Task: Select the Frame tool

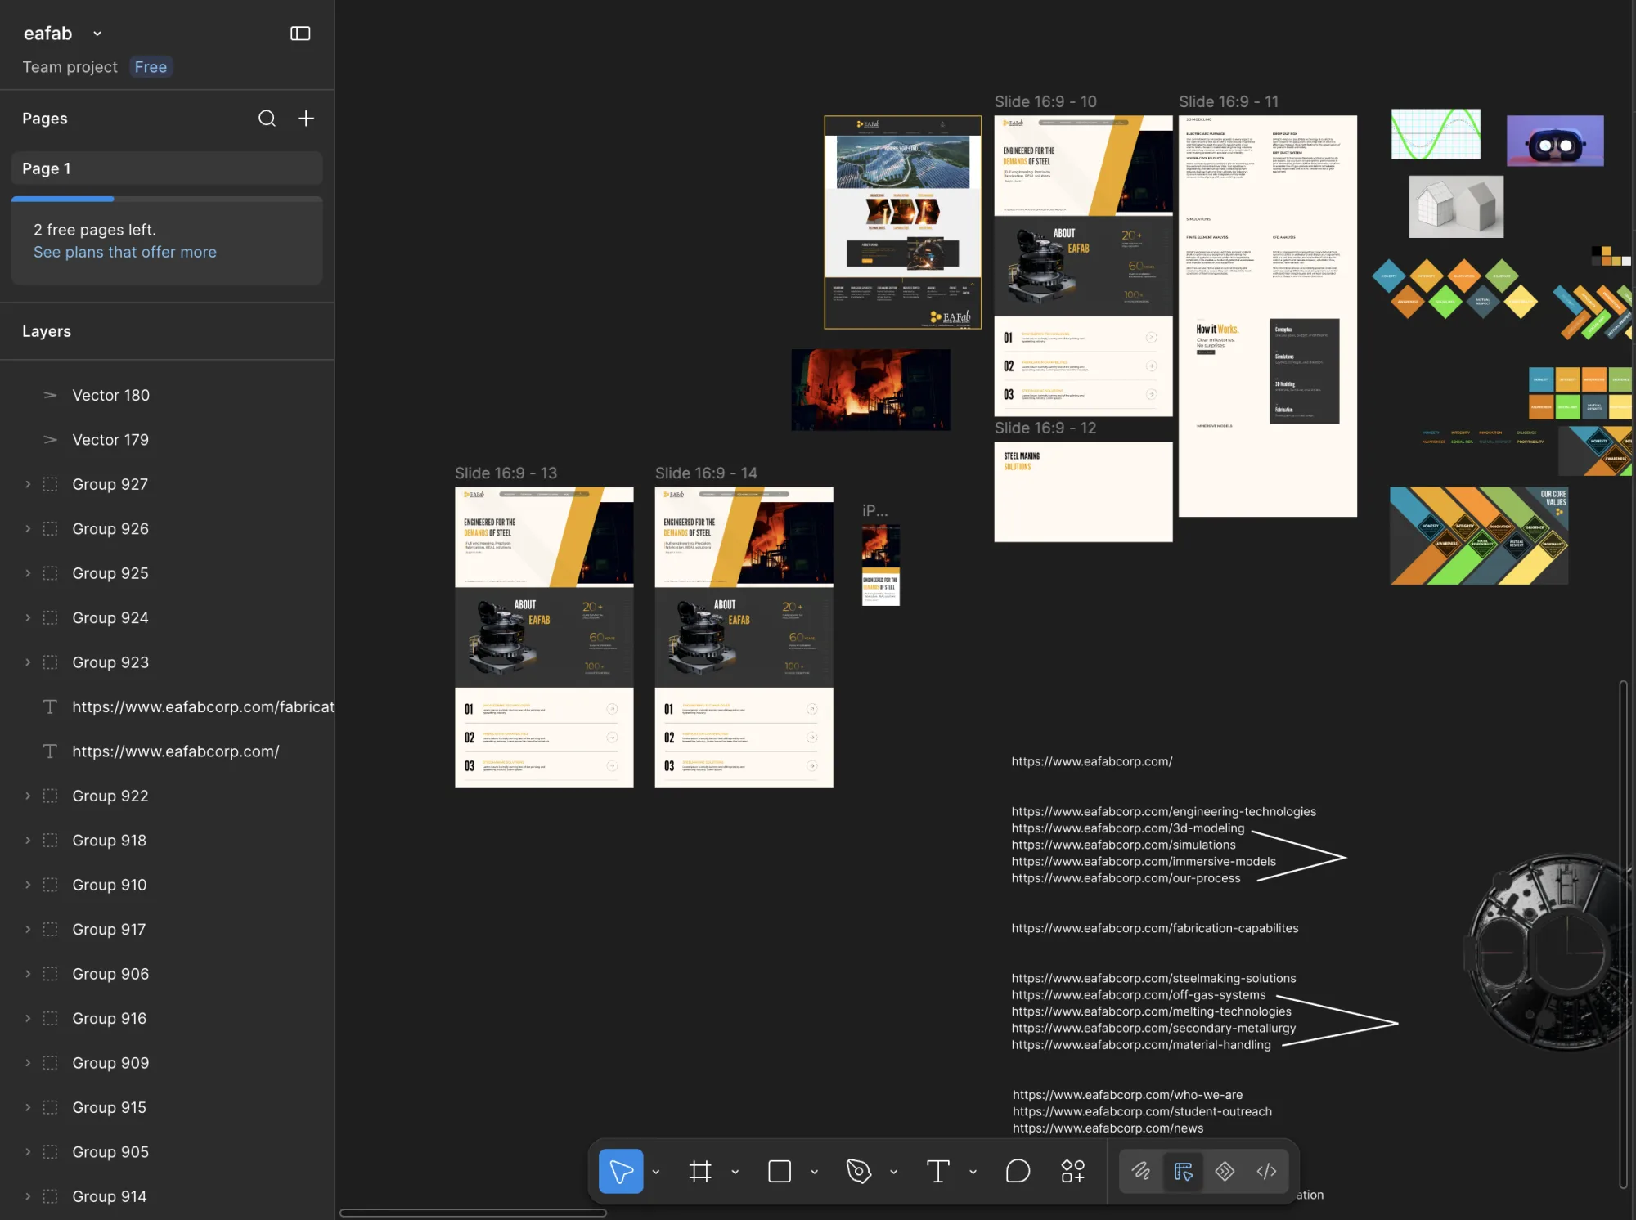Action: click(x=700, y=1171)
